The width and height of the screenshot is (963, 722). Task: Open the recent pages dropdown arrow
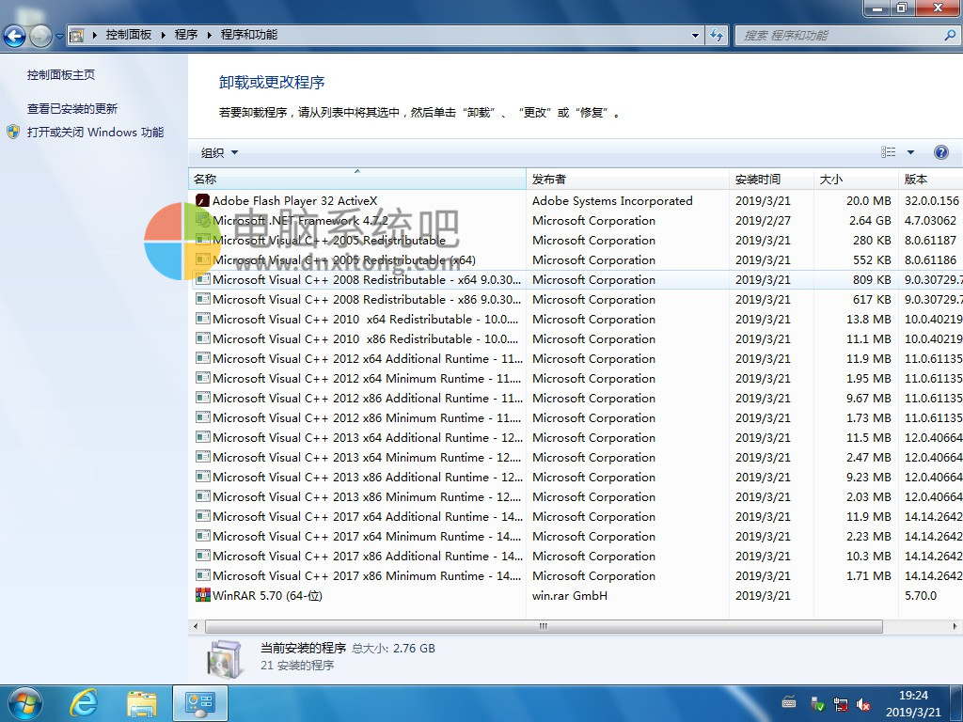59,37
